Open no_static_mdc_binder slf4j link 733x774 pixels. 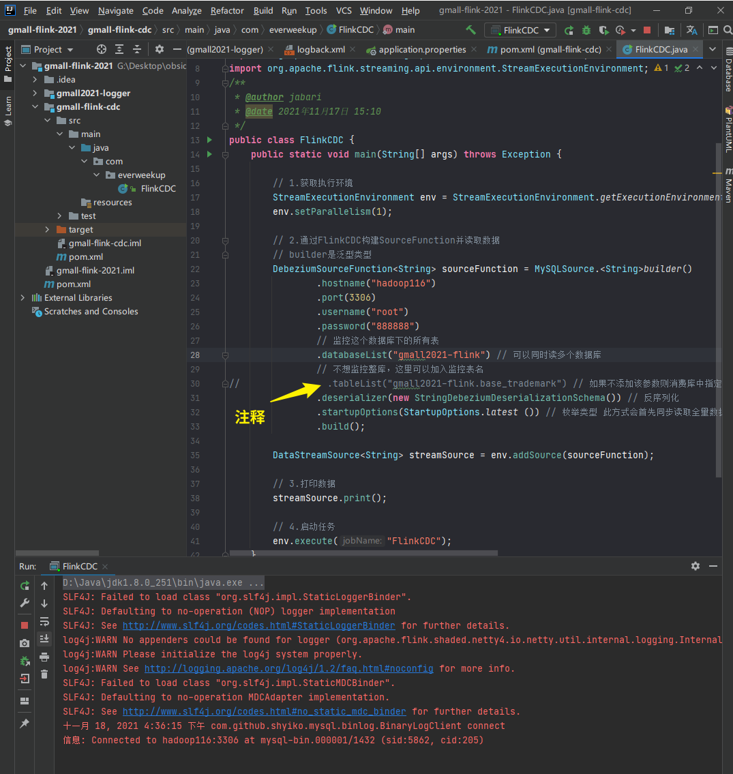pyautogui.click(x=264, y=711)
